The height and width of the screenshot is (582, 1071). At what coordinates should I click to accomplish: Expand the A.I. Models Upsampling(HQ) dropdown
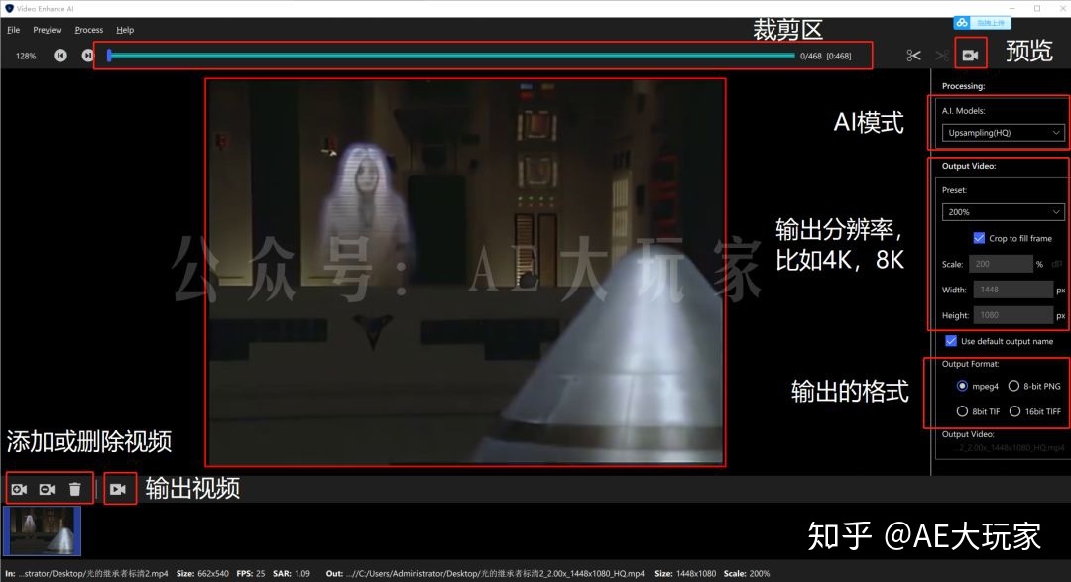(1003, 133)
